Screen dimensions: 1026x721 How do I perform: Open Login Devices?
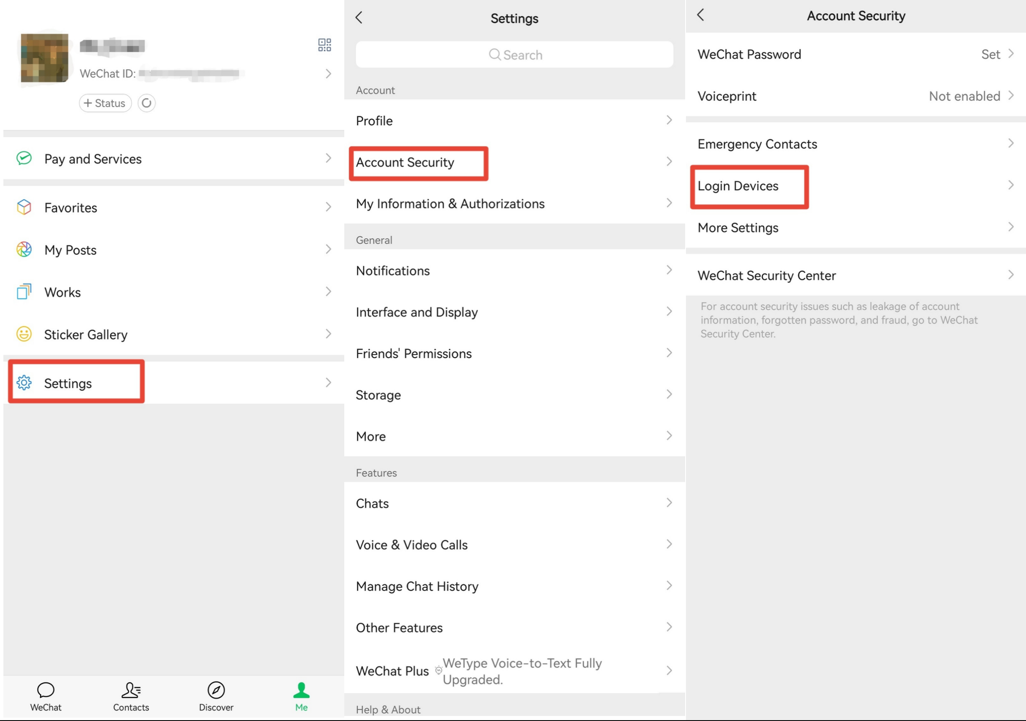856,186
